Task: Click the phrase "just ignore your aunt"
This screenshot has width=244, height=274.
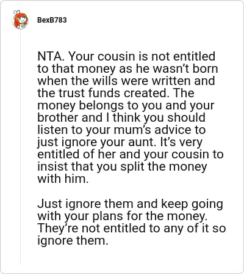Action: [96, 142]
